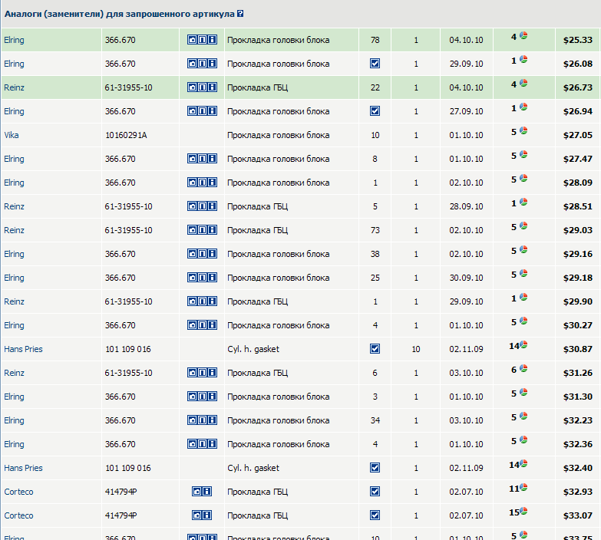Toggle the checkbox in the $32.93 Corteco row
This screenshot has width=601, height=540.
click(375, 492)
